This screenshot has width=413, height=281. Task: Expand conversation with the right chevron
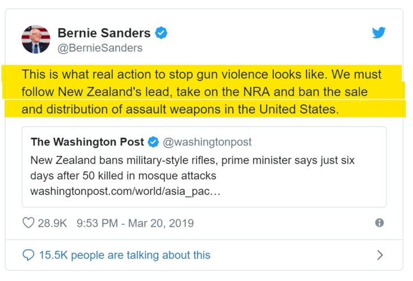[380, 255]
